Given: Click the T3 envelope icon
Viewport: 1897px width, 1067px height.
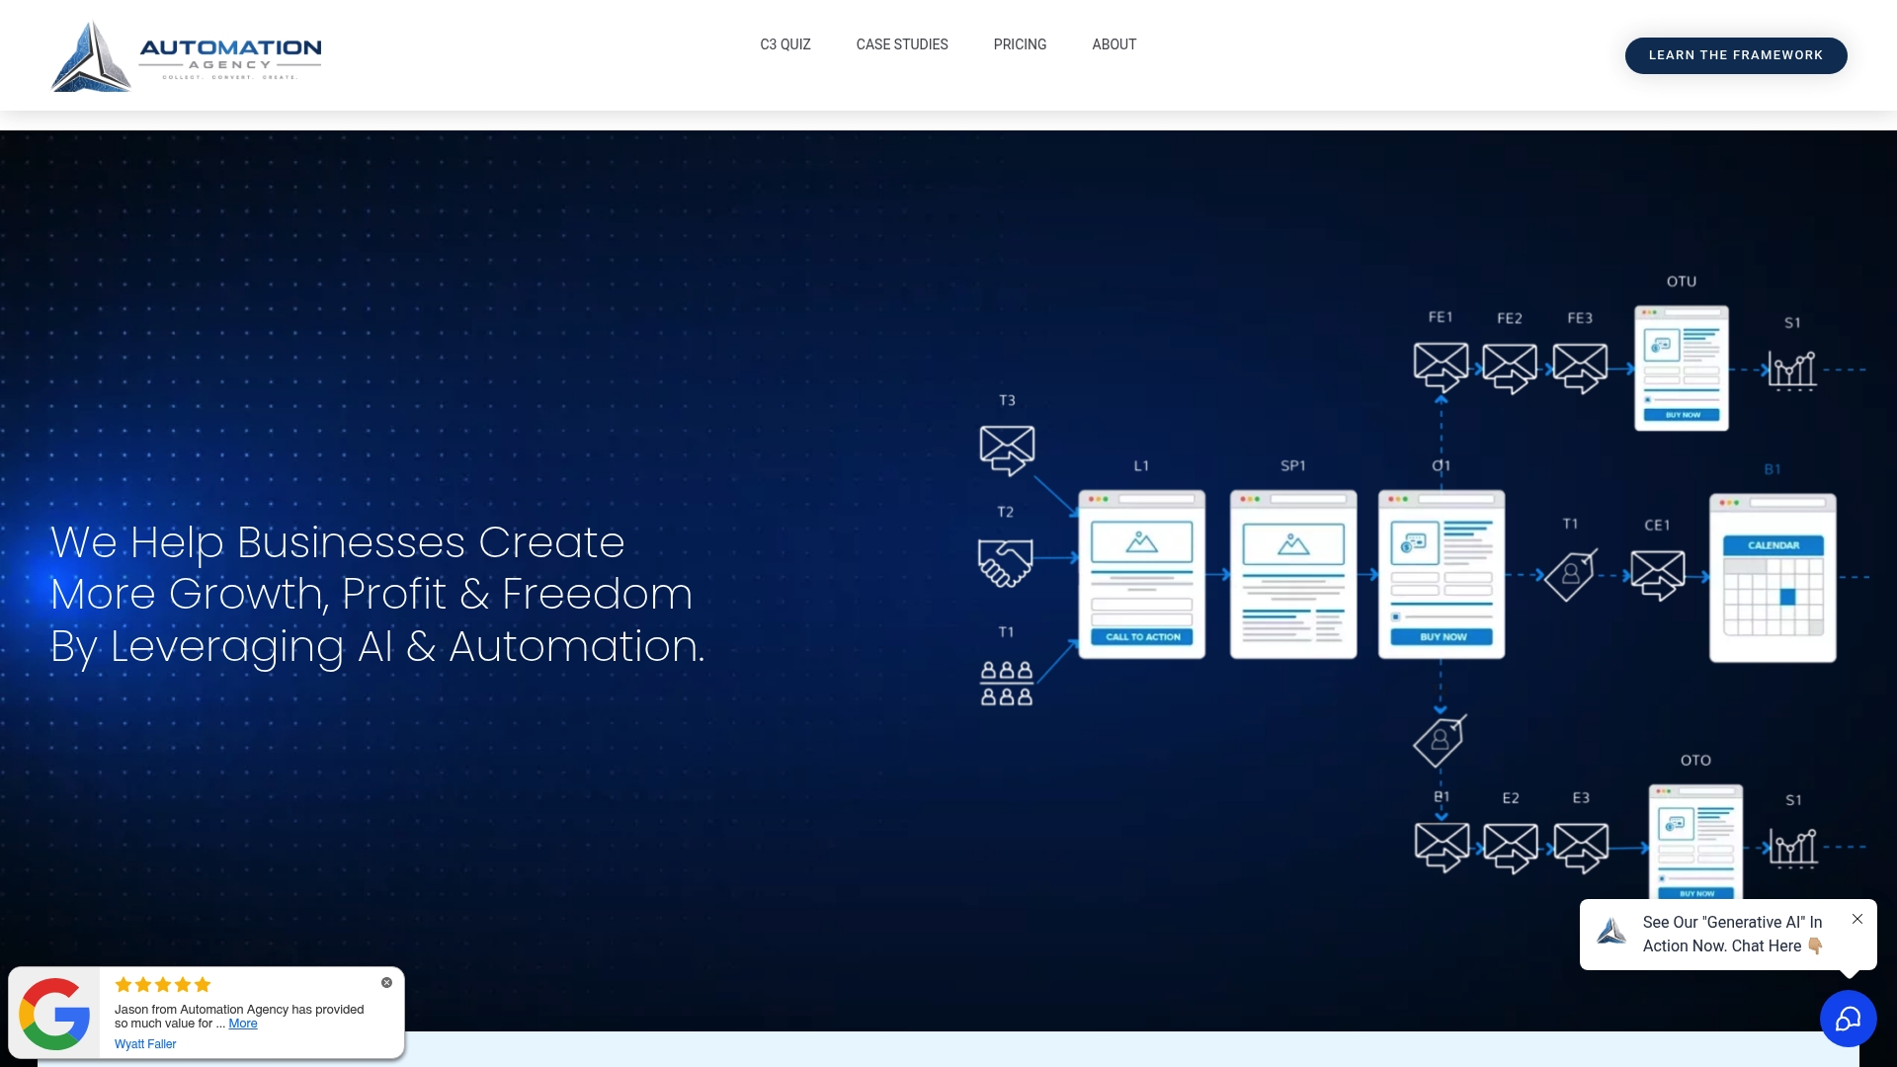Looking at the screenshot, I should tap(1007, 451).
